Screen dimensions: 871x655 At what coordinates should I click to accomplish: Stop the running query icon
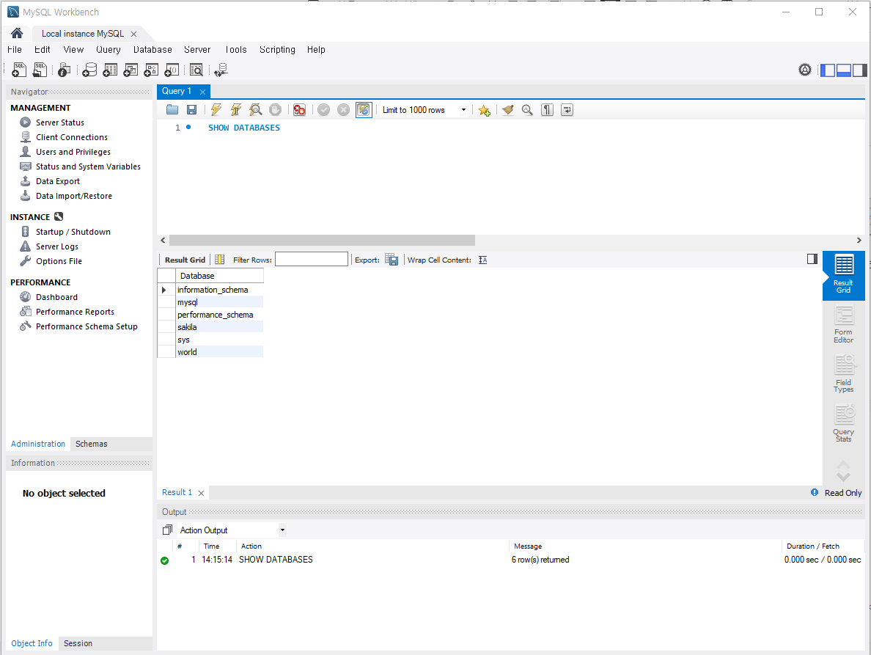275,110
